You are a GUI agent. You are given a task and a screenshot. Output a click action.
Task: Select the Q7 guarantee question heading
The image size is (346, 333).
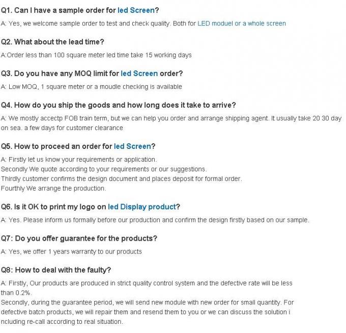point(79,238)
